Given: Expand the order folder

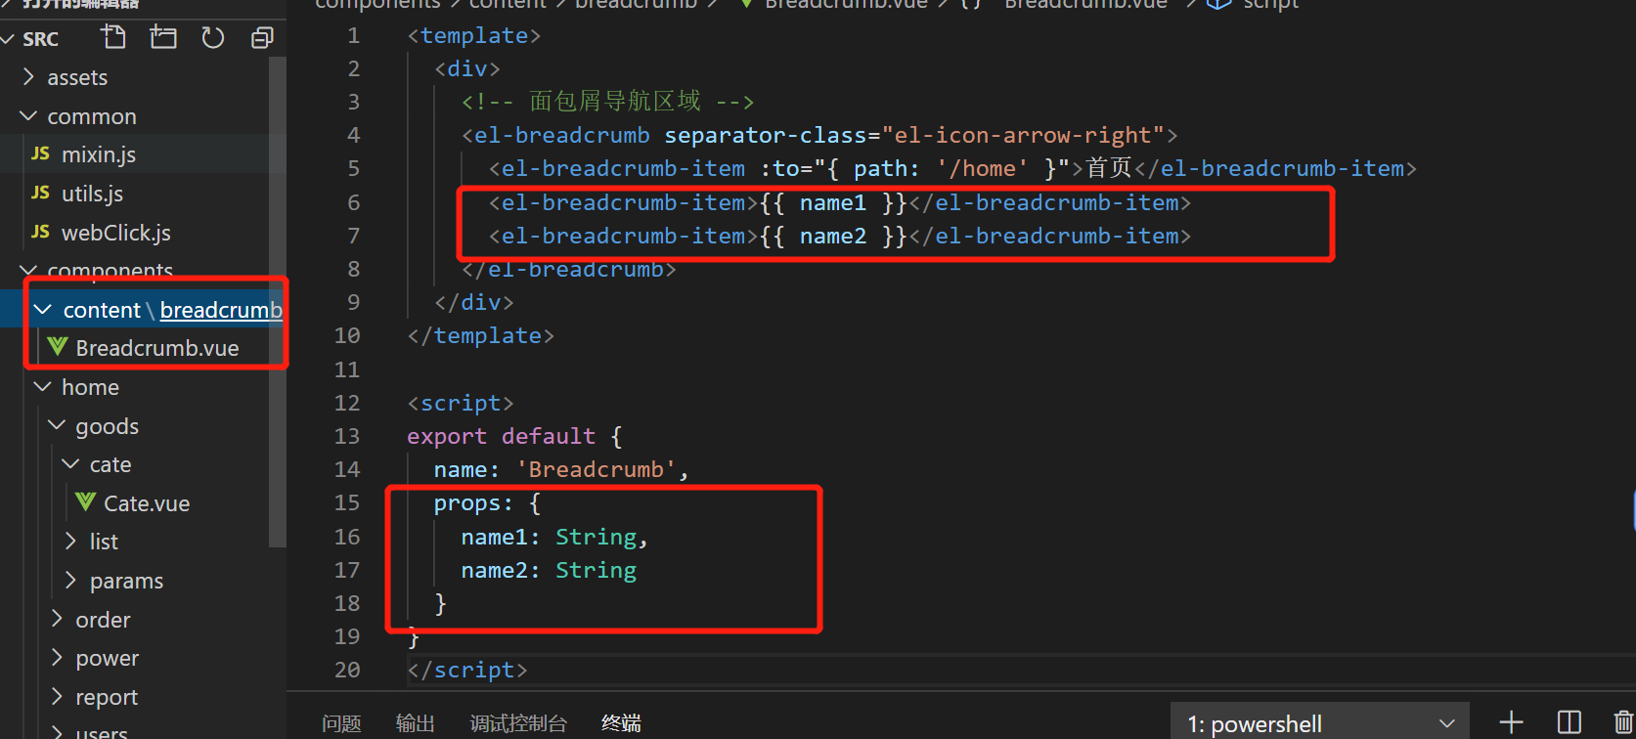Looking at the screenshot, I should tap(57, 620).
